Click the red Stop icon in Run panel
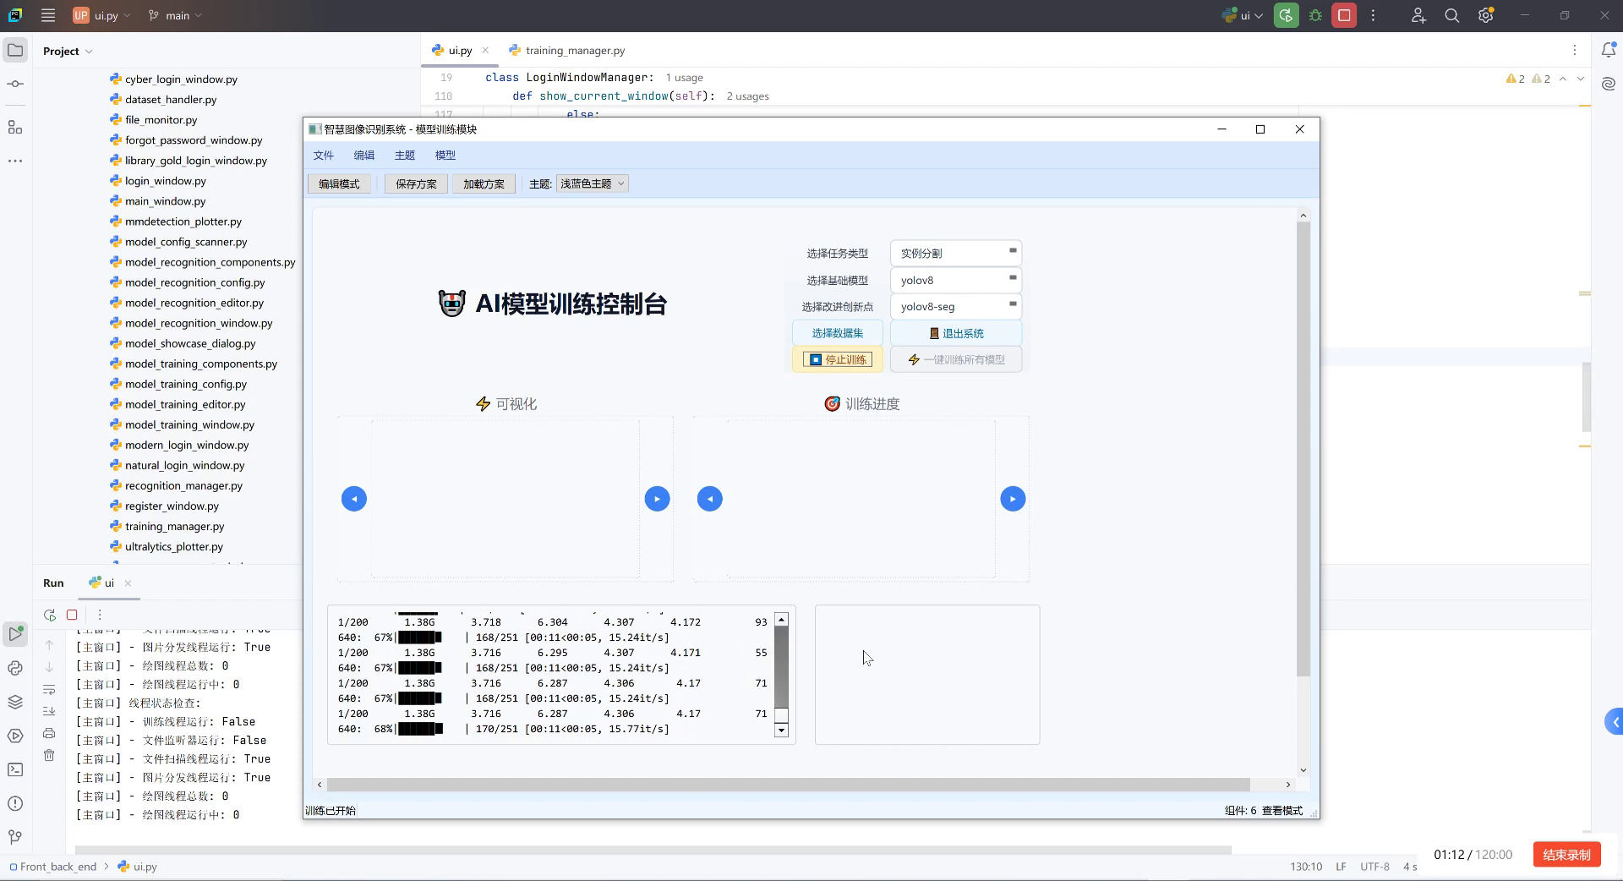 (72, 615)
